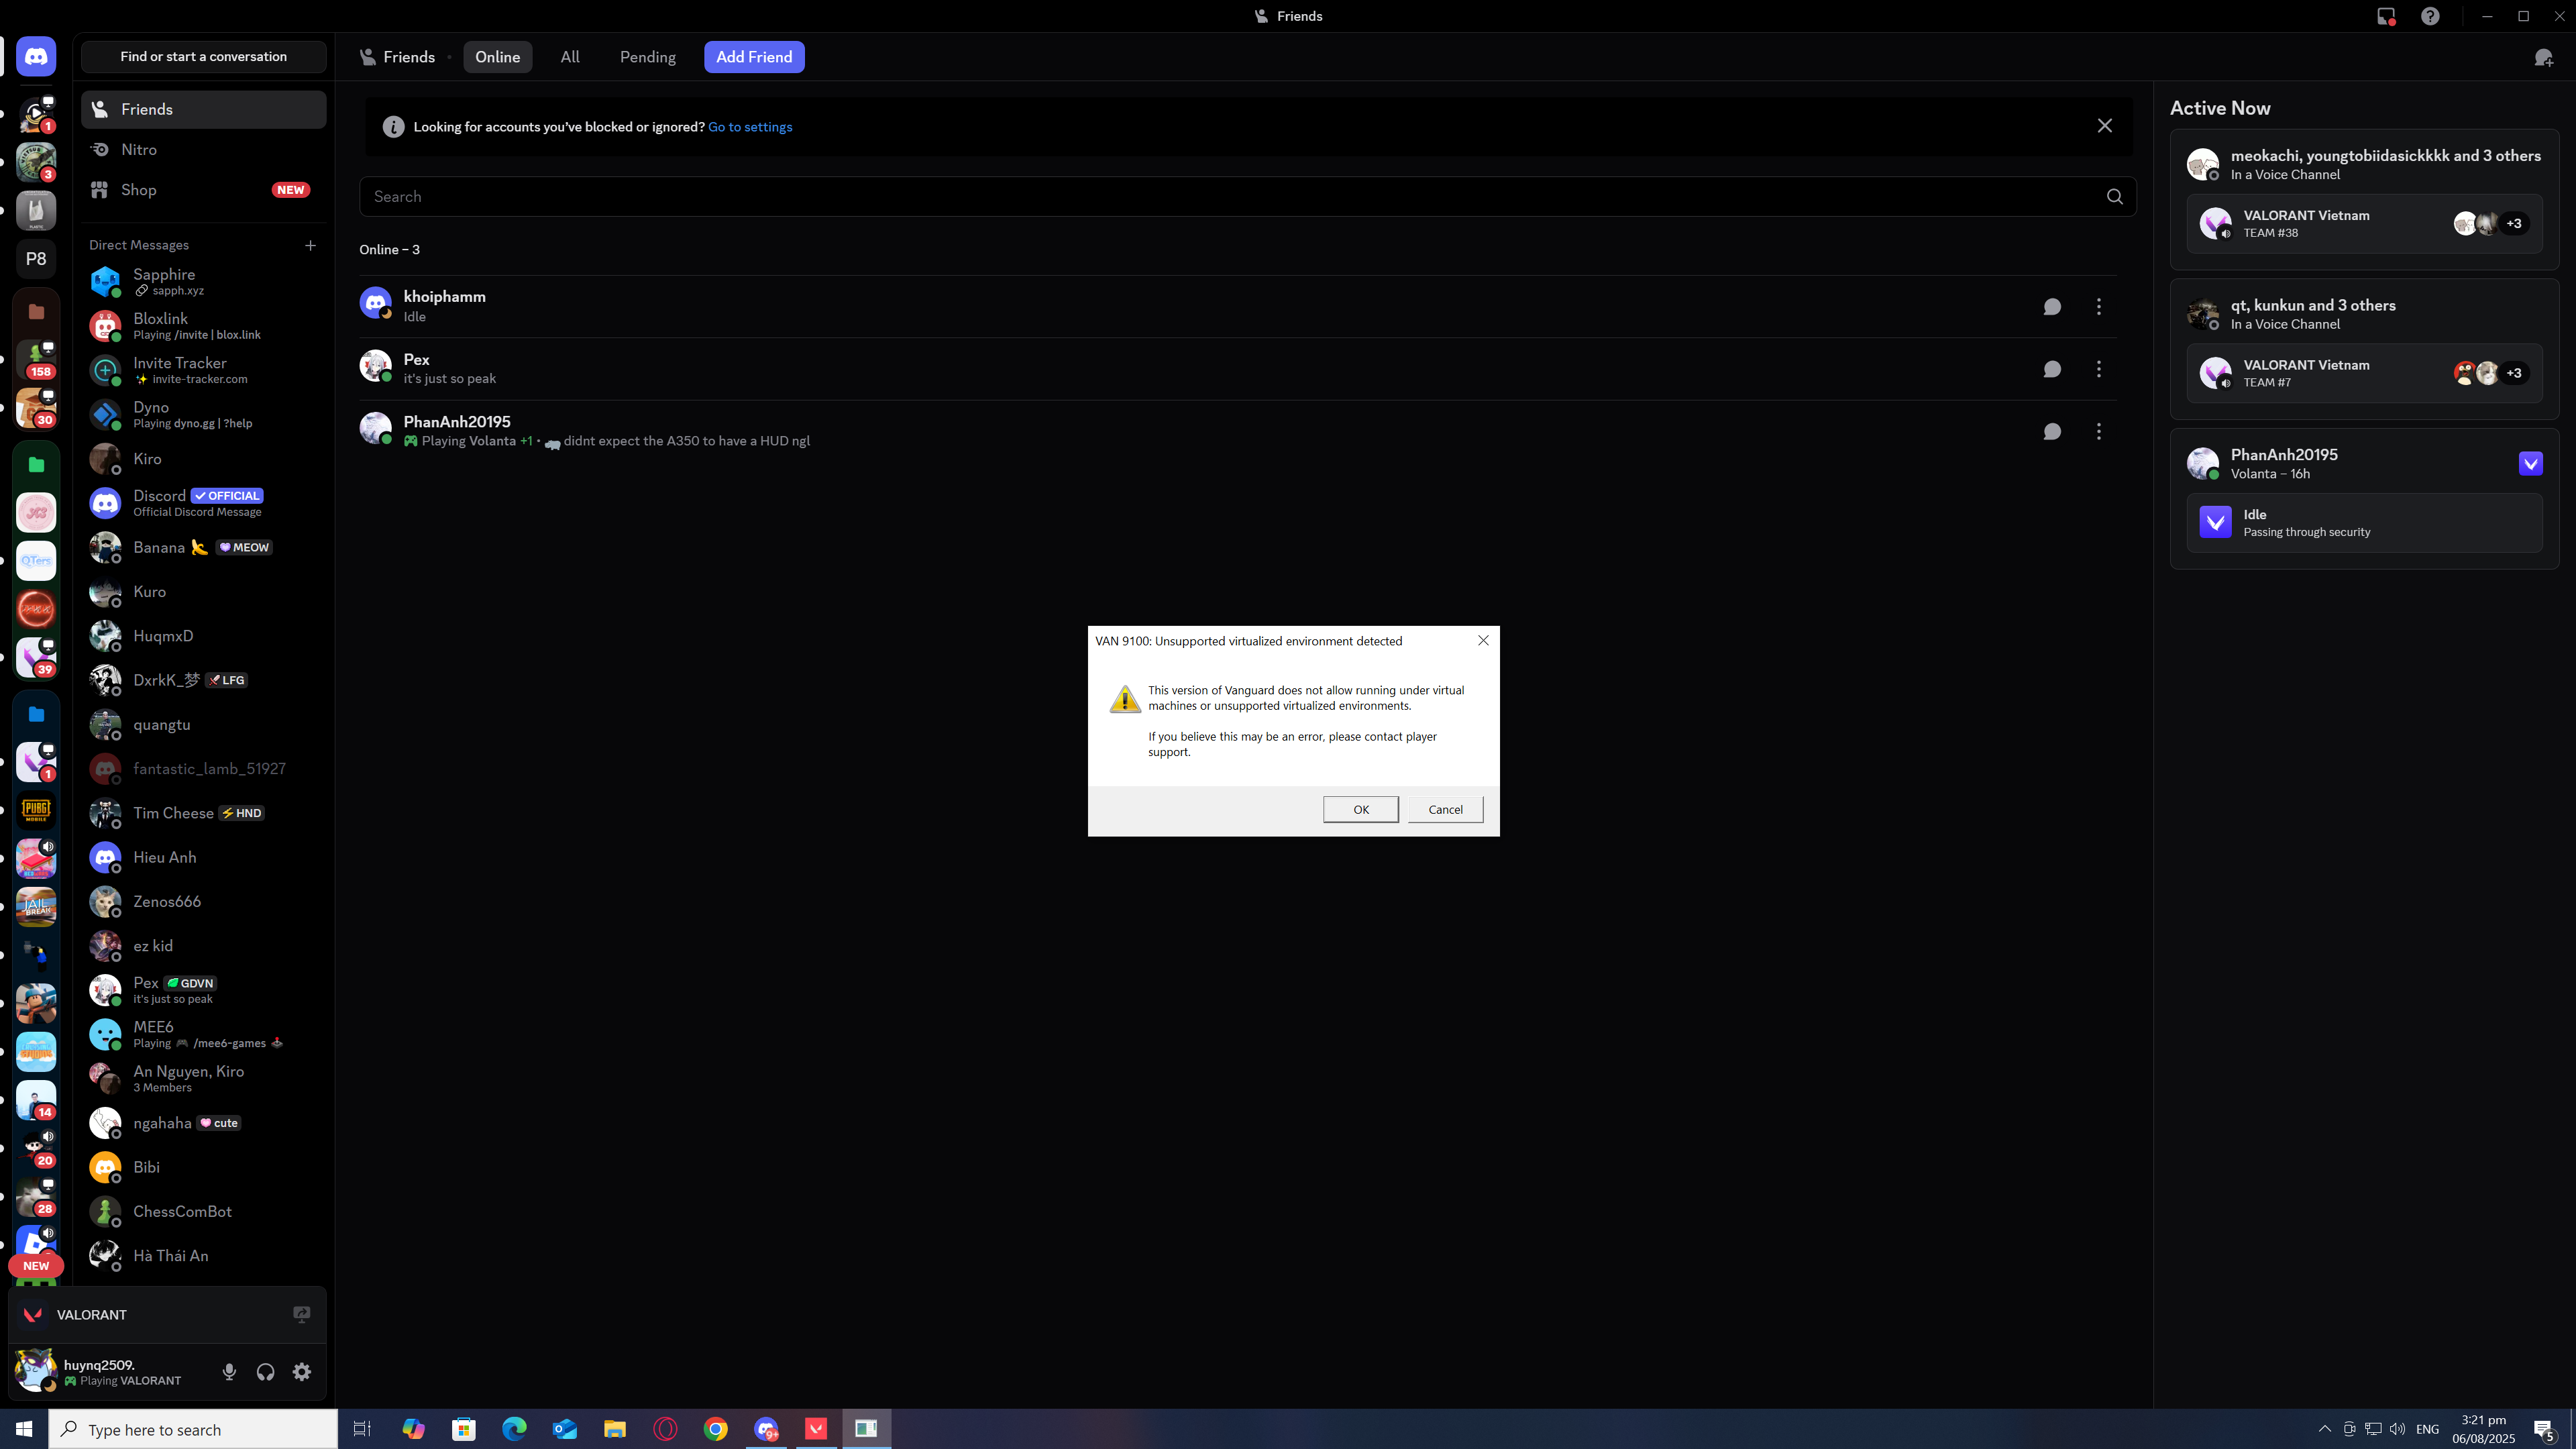Click the screen share icon beside VALORANT activity
Viewport: 2576px width, 1449px height.
[301, 1315]
